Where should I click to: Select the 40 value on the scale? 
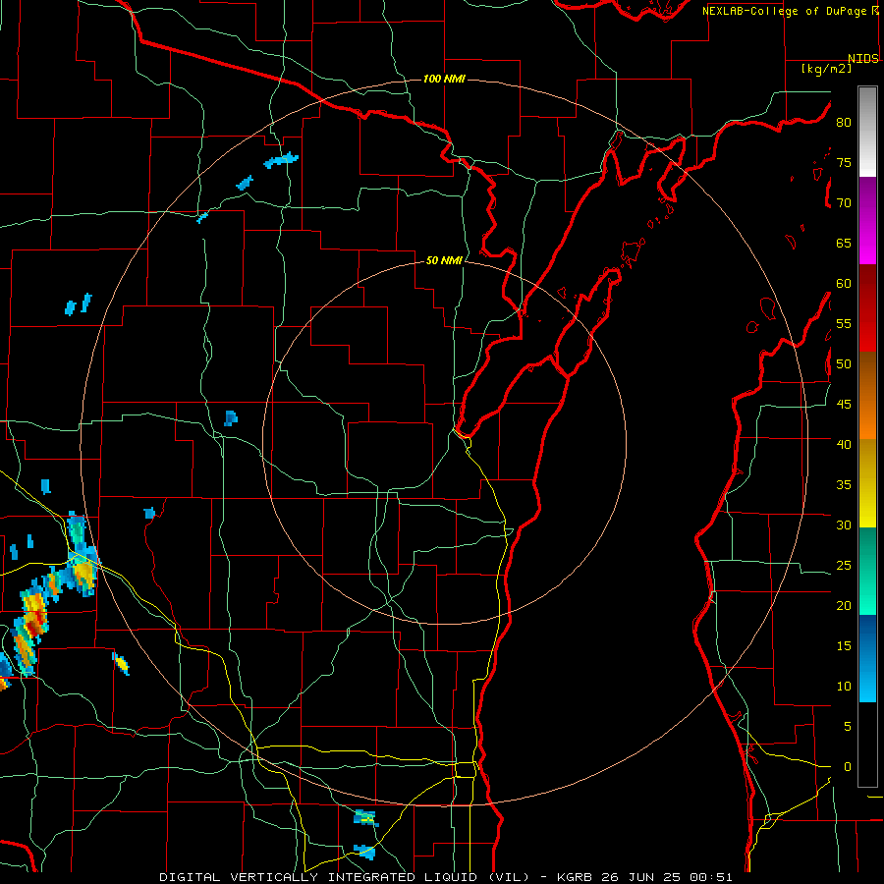click(x=844, y=444)
